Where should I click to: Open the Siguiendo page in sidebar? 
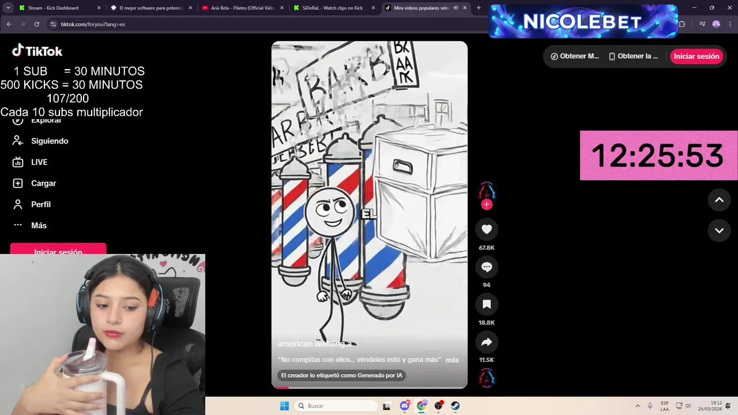click(40, 141)
